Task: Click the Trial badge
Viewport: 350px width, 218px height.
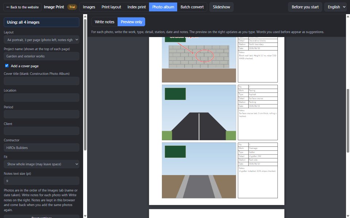Action: pos(72,7)
